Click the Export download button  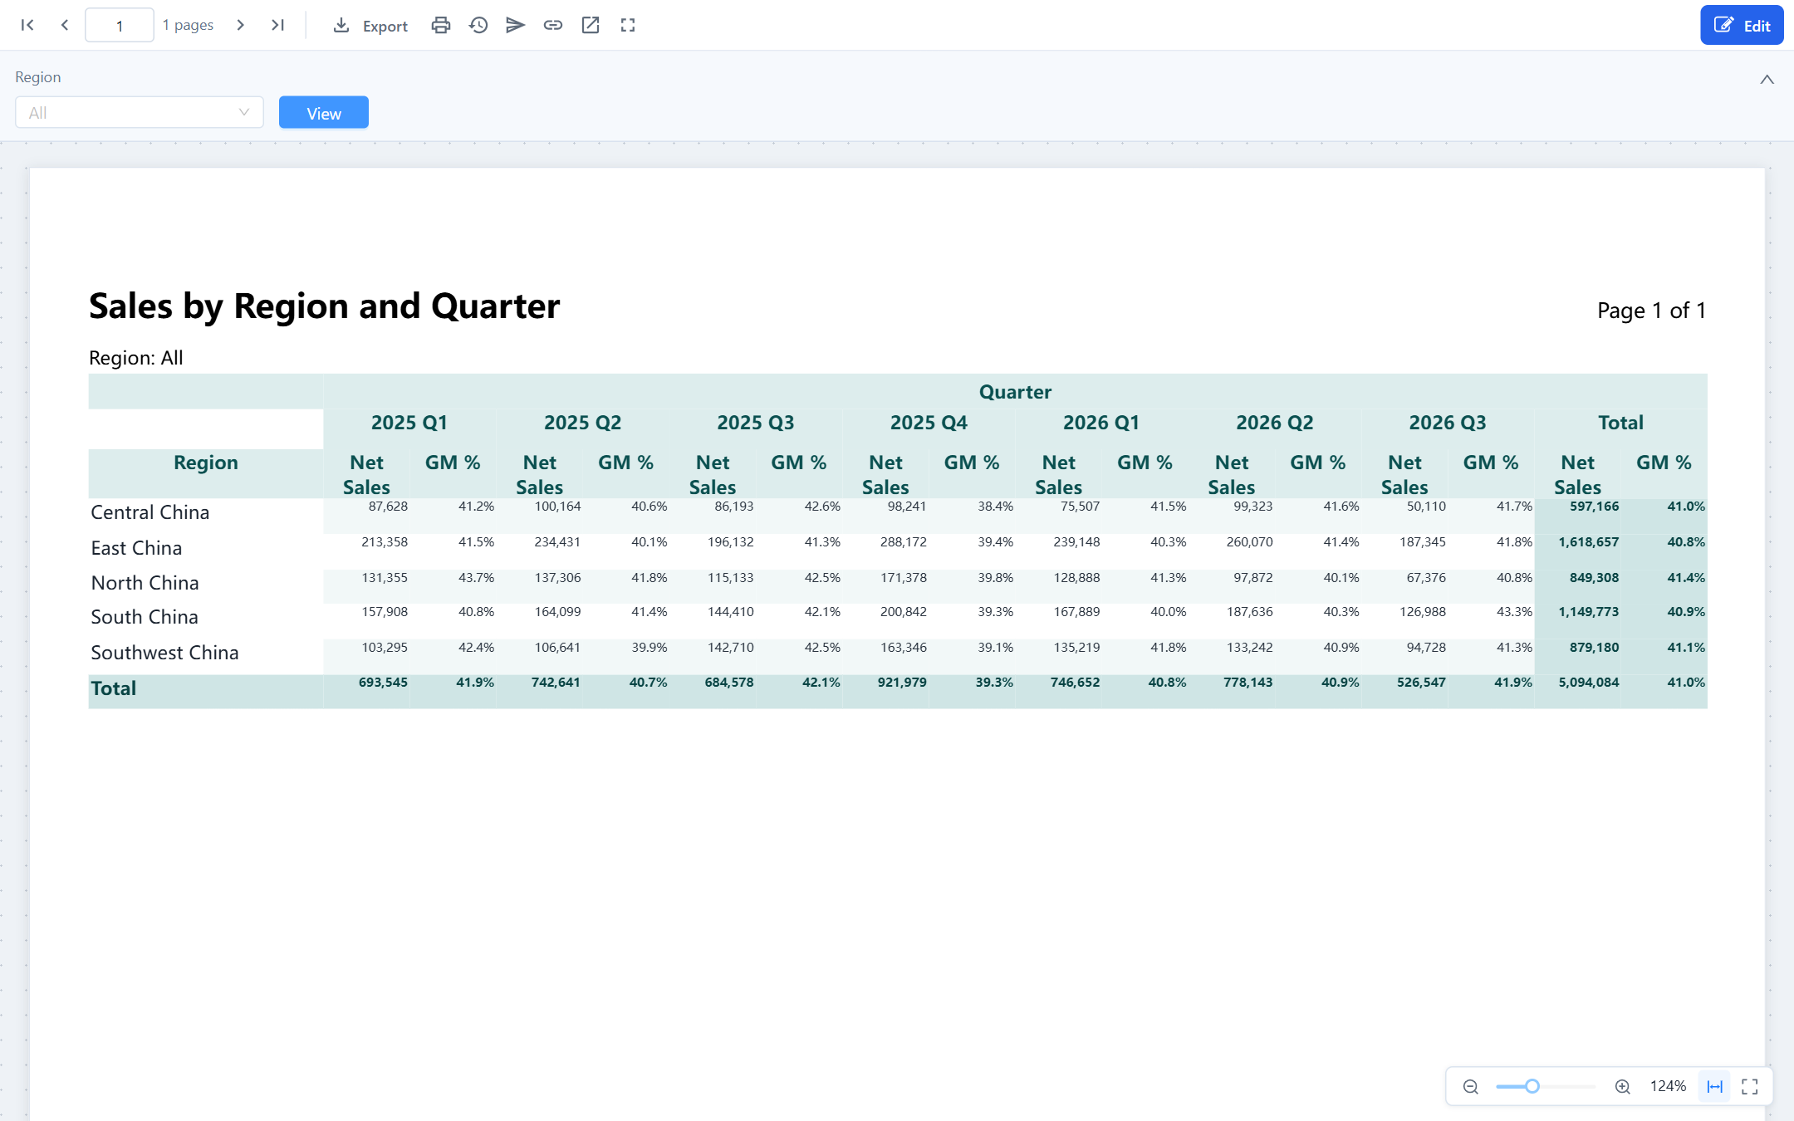[x=370, y=26]
